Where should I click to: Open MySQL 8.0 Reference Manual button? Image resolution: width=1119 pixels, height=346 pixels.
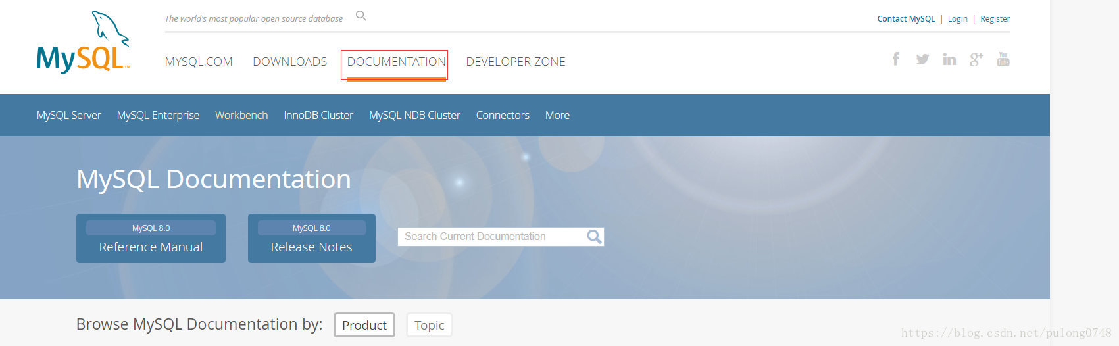[151, 238]
